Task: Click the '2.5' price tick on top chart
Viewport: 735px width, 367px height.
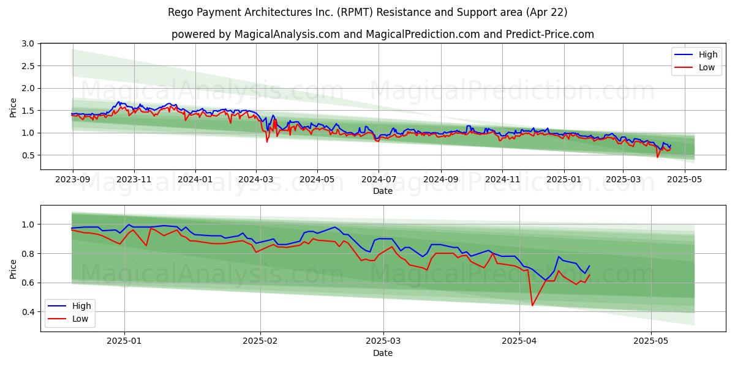Action: [28, 66]
